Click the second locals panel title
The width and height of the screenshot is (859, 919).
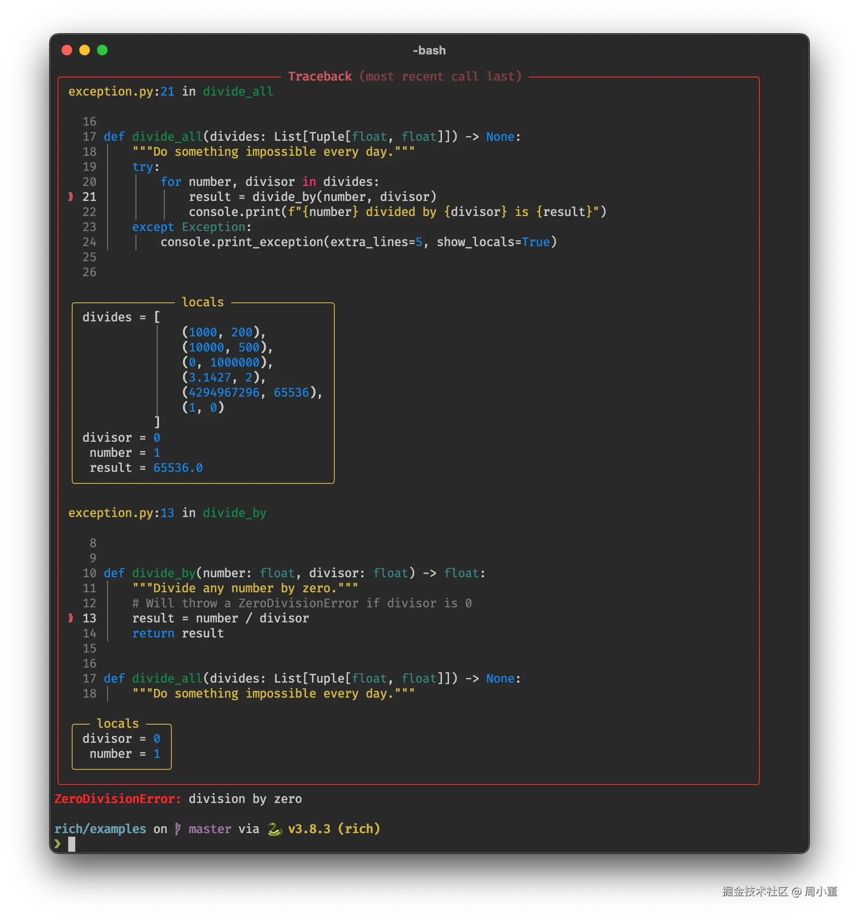[x=117, y=723]
